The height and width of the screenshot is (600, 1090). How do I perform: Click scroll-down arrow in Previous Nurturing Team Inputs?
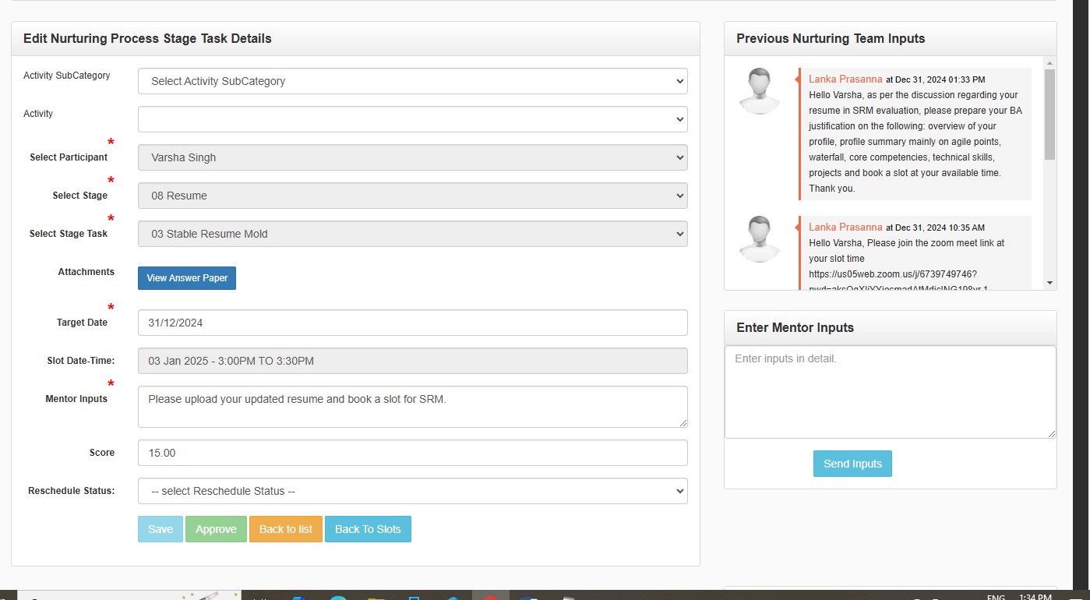pos(1049,283)
